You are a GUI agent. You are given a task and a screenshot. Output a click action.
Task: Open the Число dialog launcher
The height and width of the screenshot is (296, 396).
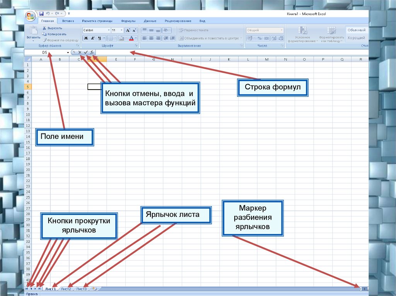pyautogui.click(x=282, y=46)
